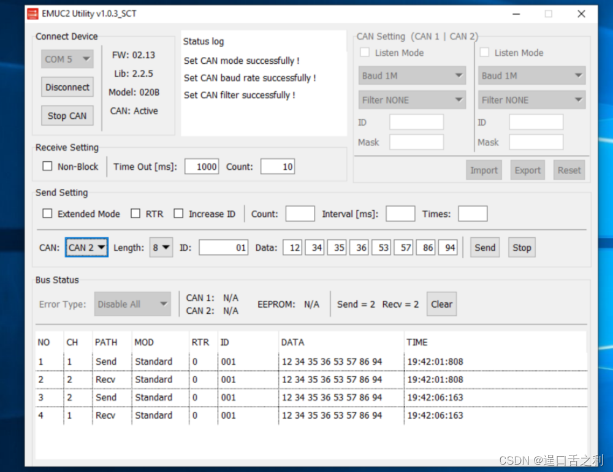Open CAN 2 Filter NONE dropdown
This screenshot has width=613, height=472.
click(x=531, y=100)
